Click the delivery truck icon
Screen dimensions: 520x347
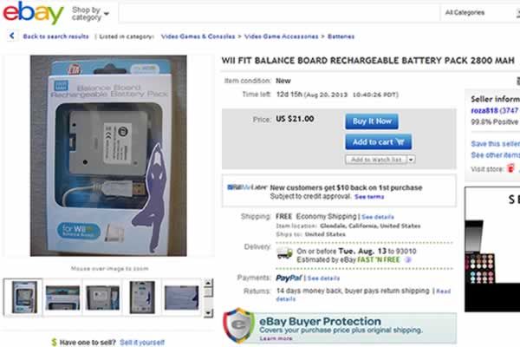[284, 253]
